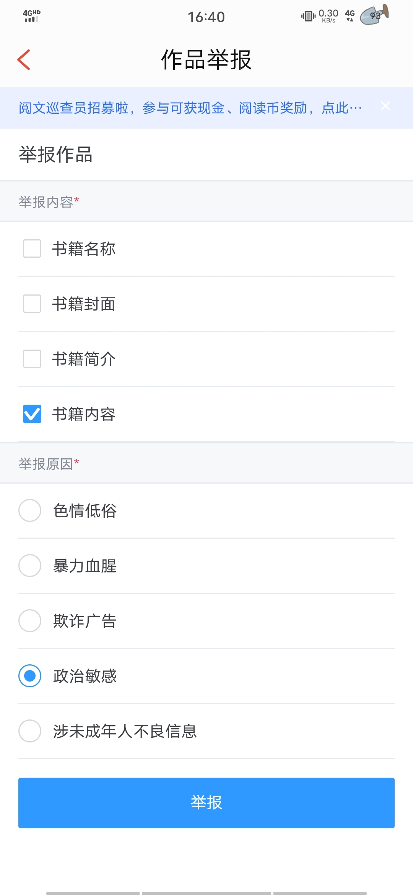Tap the battery icon in status bar

pyautogui.click(x=374, y=15)
